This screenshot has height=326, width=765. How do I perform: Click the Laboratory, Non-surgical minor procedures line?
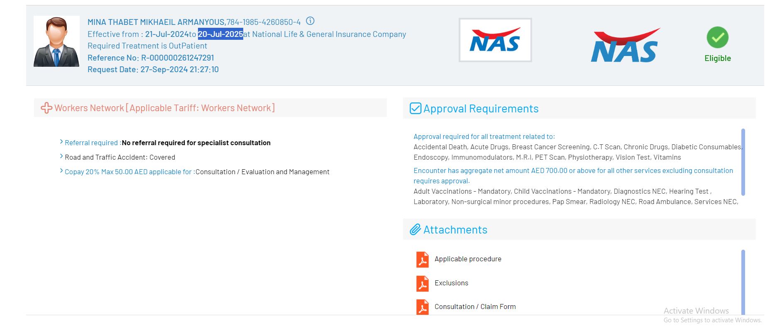(x=576, y=202)
